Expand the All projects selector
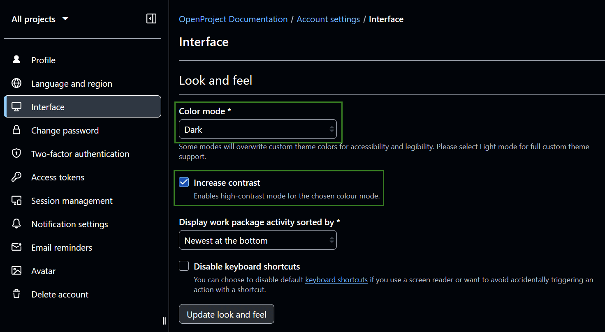 (40, 19)
